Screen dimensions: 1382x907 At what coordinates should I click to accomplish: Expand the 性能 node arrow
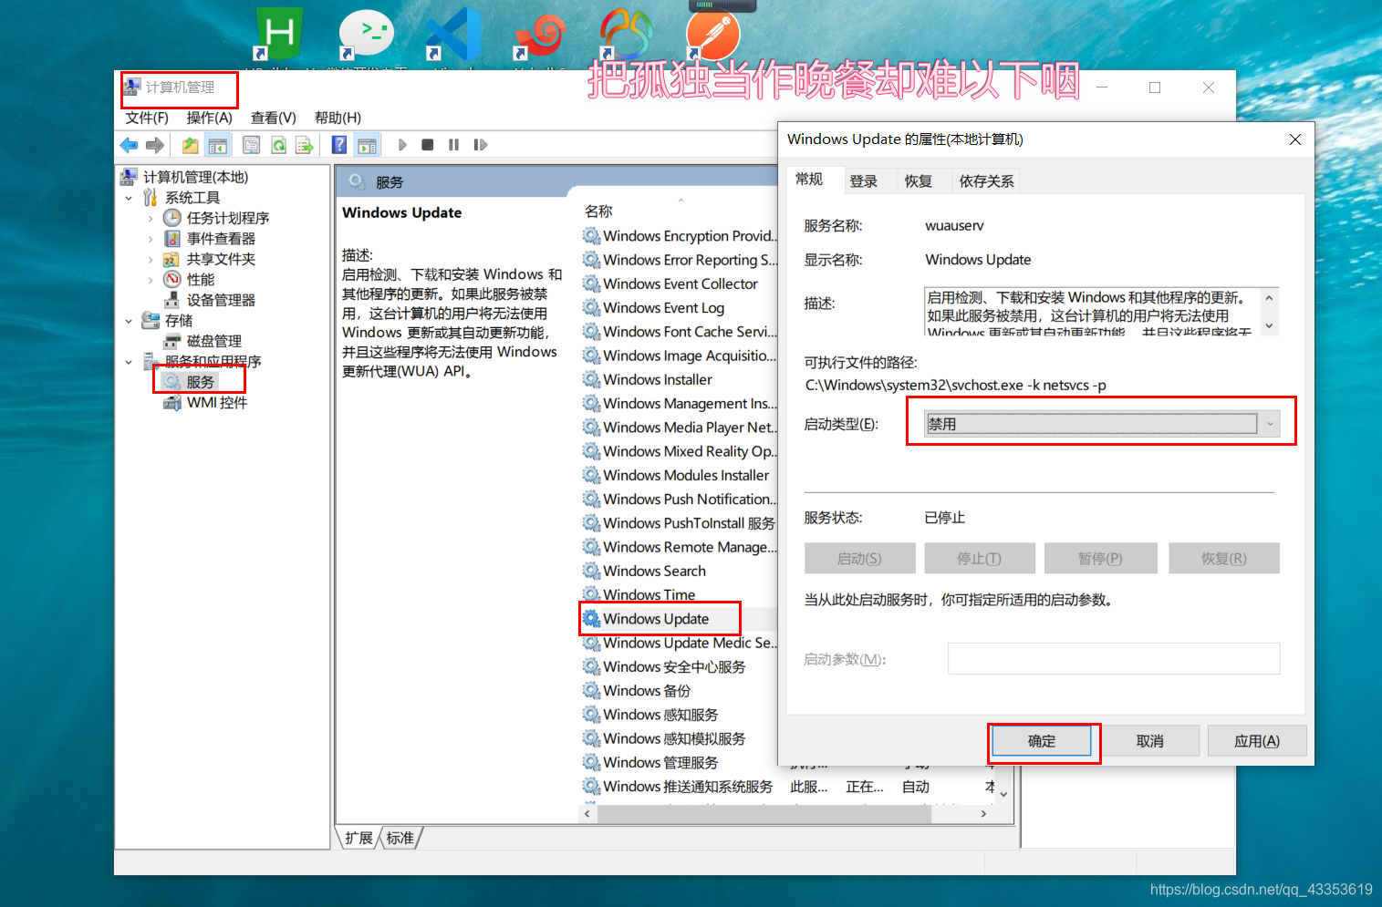pos(151,280)
